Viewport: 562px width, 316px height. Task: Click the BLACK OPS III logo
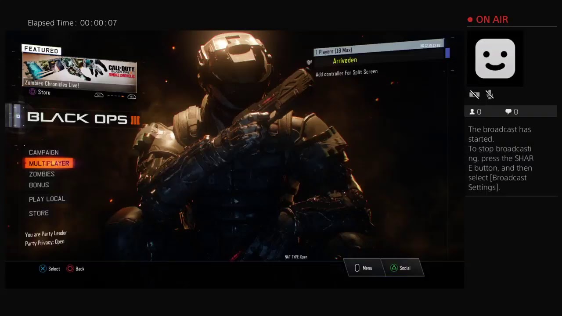coord(83,118)
